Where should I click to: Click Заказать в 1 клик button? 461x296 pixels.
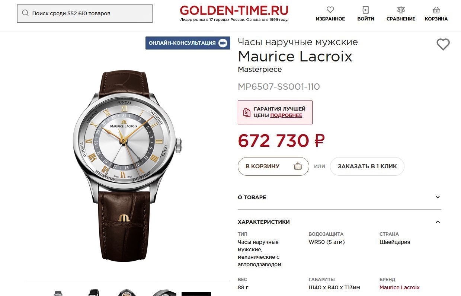point(367,166)
